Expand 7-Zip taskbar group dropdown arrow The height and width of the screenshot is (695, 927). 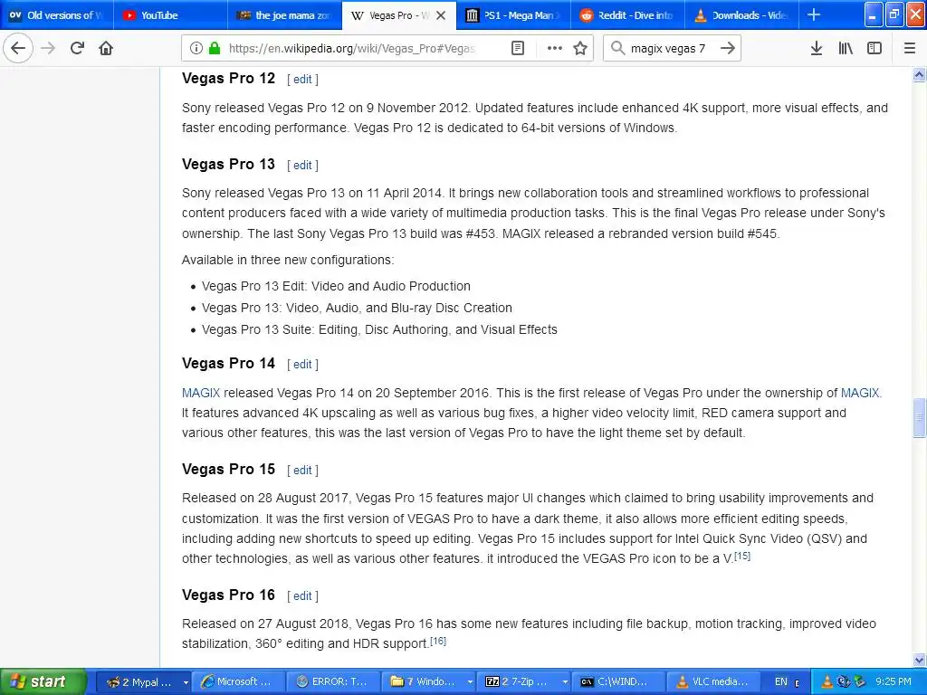click(565, 682)
